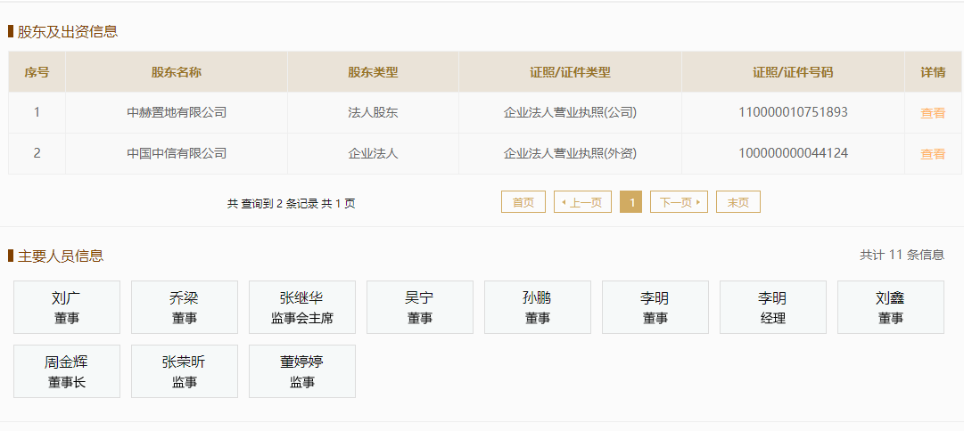Click the 上一页 previous page button
This screenshot has width=964, height=431.
(x=582, y=202)
